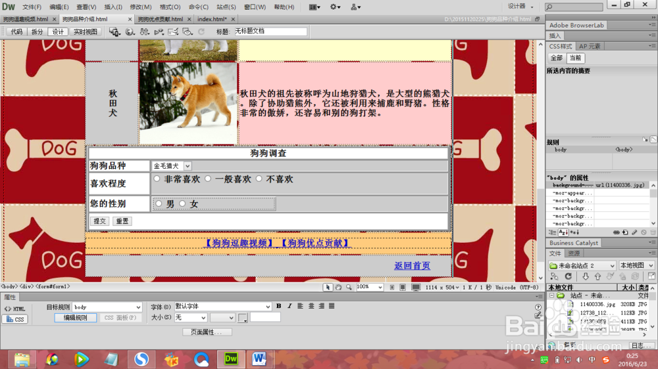This screenshot has width=658, height=369.
Task: Click refresh icon in Files panel
Action: pos(569,276)
